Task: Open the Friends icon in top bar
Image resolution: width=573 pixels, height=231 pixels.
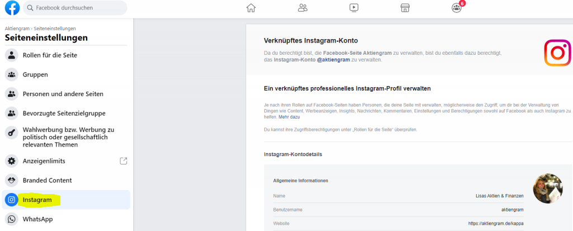Action: 303,8
